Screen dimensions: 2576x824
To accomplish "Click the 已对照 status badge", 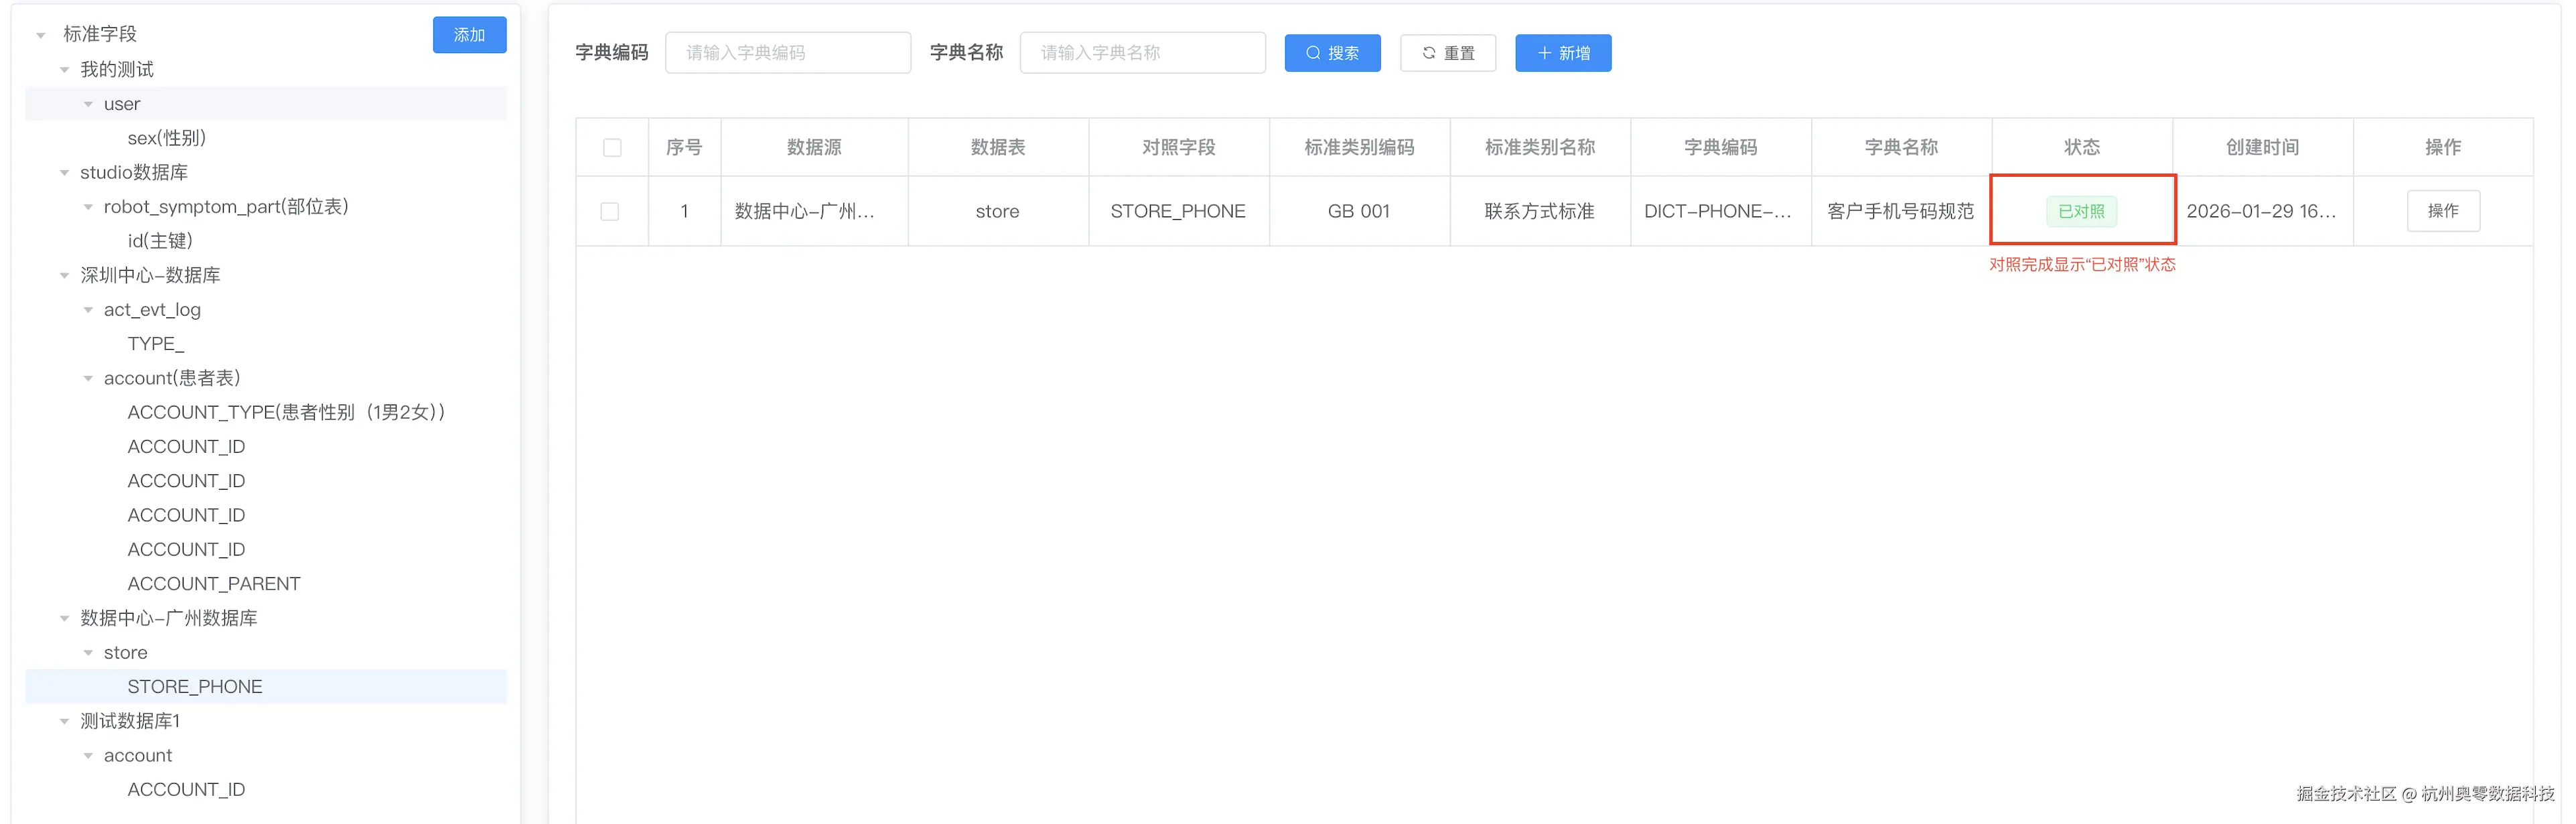I will point(2082,211).
